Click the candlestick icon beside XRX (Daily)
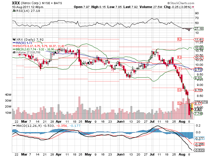Screen dimensions: 208x157 [x=14, y=39]
